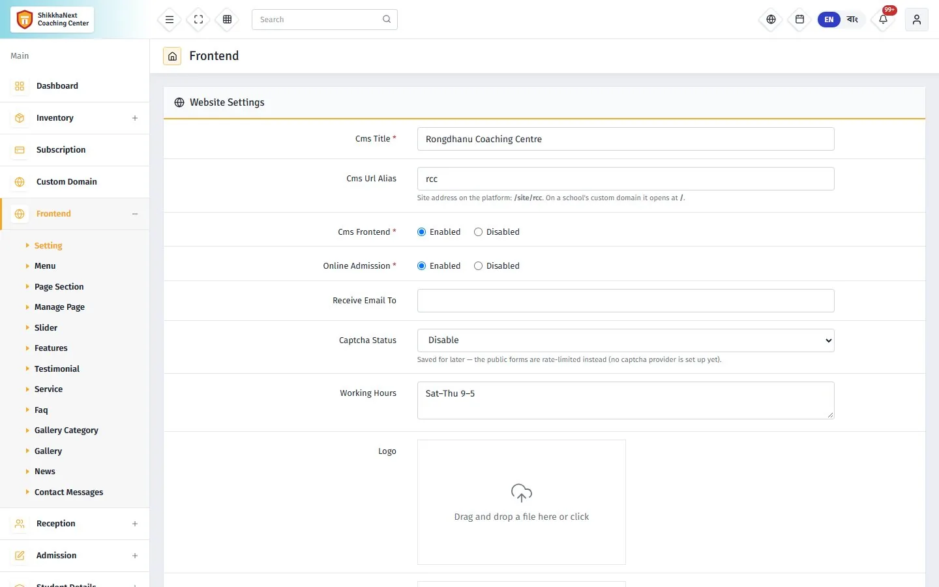
Task: Click the upload cloud icon in Logo dropzone
Action: click(522, 493)
